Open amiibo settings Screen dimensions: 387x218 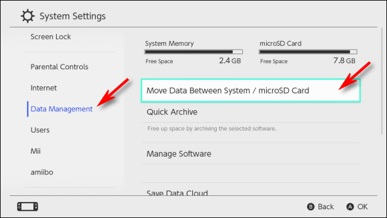(42, 172)
